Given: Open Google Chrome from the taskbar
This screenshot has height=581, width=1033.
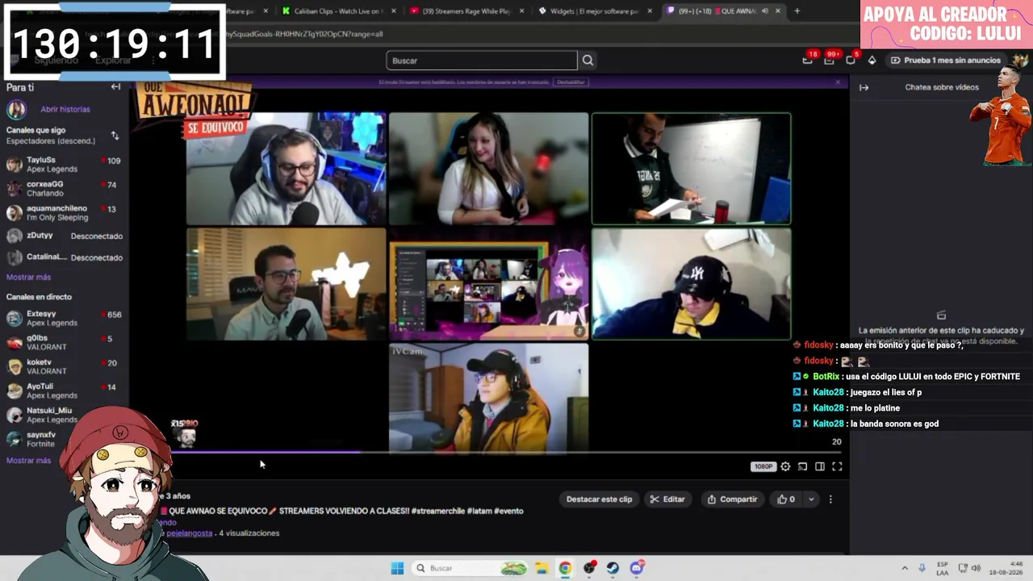Looking at the screenshot, I should click(565, 568).
